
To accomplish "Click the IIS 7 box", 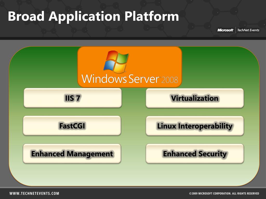I will pyautogui.click(x=73, y=98).
